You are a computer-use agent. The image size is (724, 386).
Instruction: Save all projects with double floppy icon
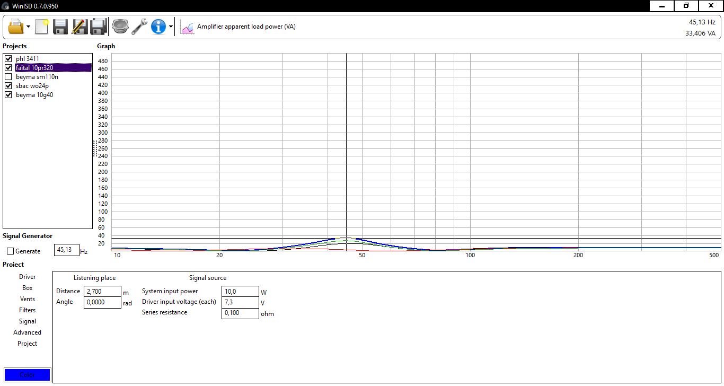pos(99,26)
